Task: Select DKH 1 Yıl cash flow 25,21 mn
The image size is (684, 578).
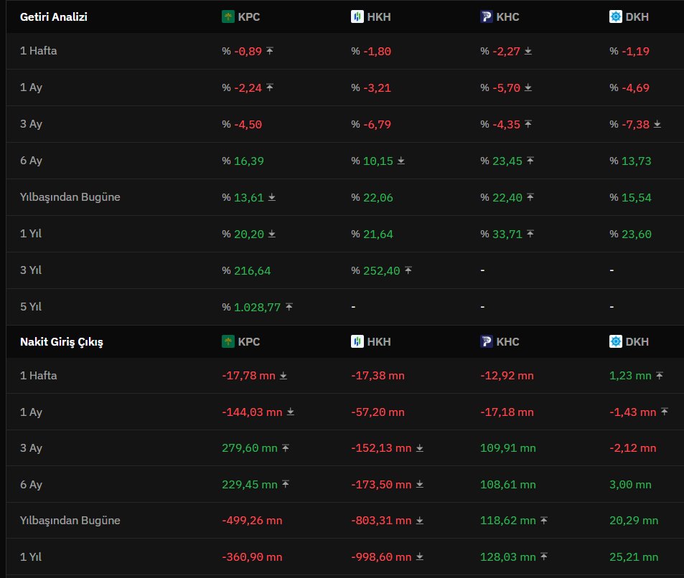Action: coord(634,556)
